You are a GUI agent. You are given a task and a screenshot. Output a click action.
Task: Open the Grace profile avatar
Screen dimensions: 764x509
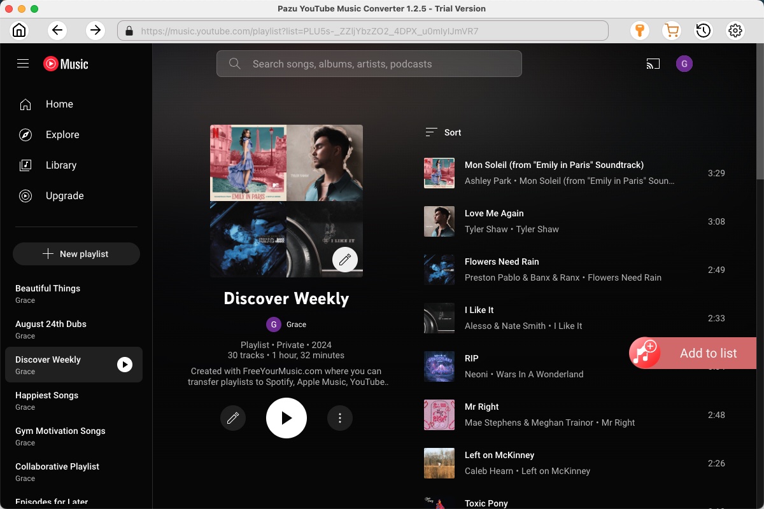(684, 63)
